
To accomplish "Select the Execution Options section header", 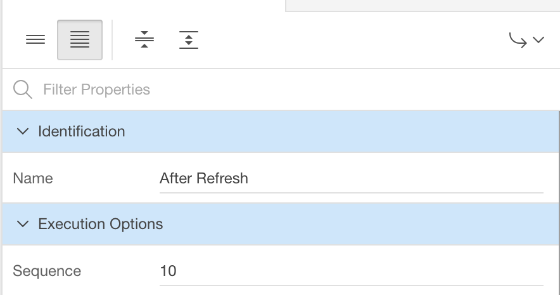I will (x=281, y=224).
